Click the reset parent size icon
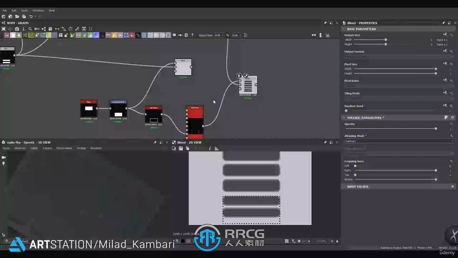 click(245, 35)
